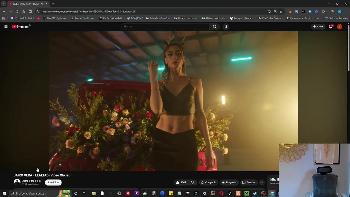Open Entrepreneur - Empi bookmark
The height and width of the screenshot is (197, 350).
pyautogui.click(x=299, y=18)
